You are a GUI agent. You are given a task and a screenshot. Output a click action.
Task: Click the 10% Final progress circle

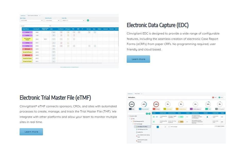coord(208,104)
